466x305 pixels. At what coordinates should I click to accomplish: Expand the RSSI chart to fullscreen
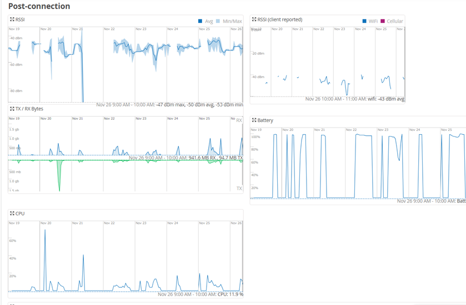click(12, 19)
